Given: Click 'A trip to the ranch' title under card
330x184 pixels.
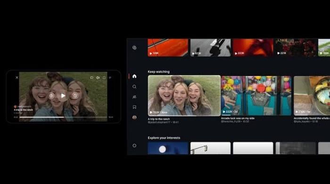Looking at the screenshot, I should tap(159, 119).
